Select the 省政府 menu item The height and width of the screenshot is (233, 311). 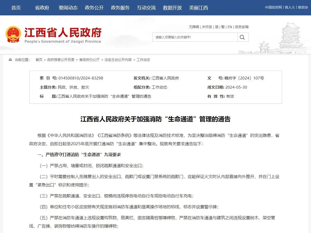[x=42, y=8]
